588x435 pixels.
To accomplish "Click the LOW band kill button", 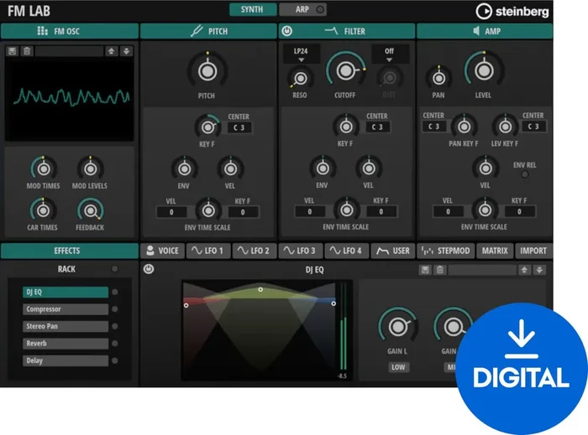I will click(x=398, y=367).
